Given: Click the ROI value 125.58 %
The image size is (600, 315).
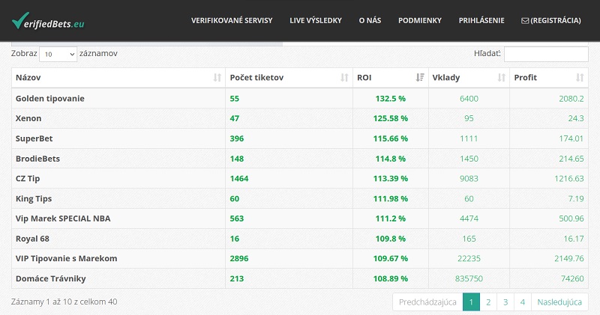Looking at the screenshot, I should click(390, 118).
